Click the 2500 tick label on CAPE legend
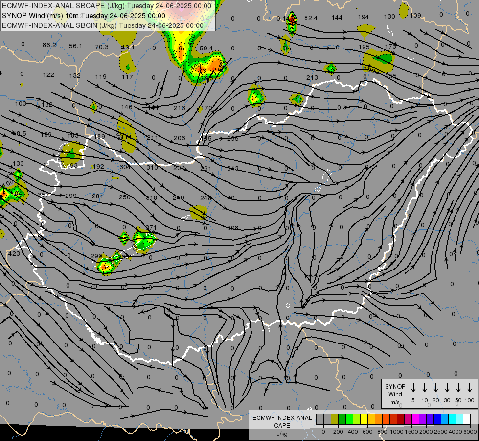Image resolution: width=479 pixels, height=441 pixels. click(440, 432)
